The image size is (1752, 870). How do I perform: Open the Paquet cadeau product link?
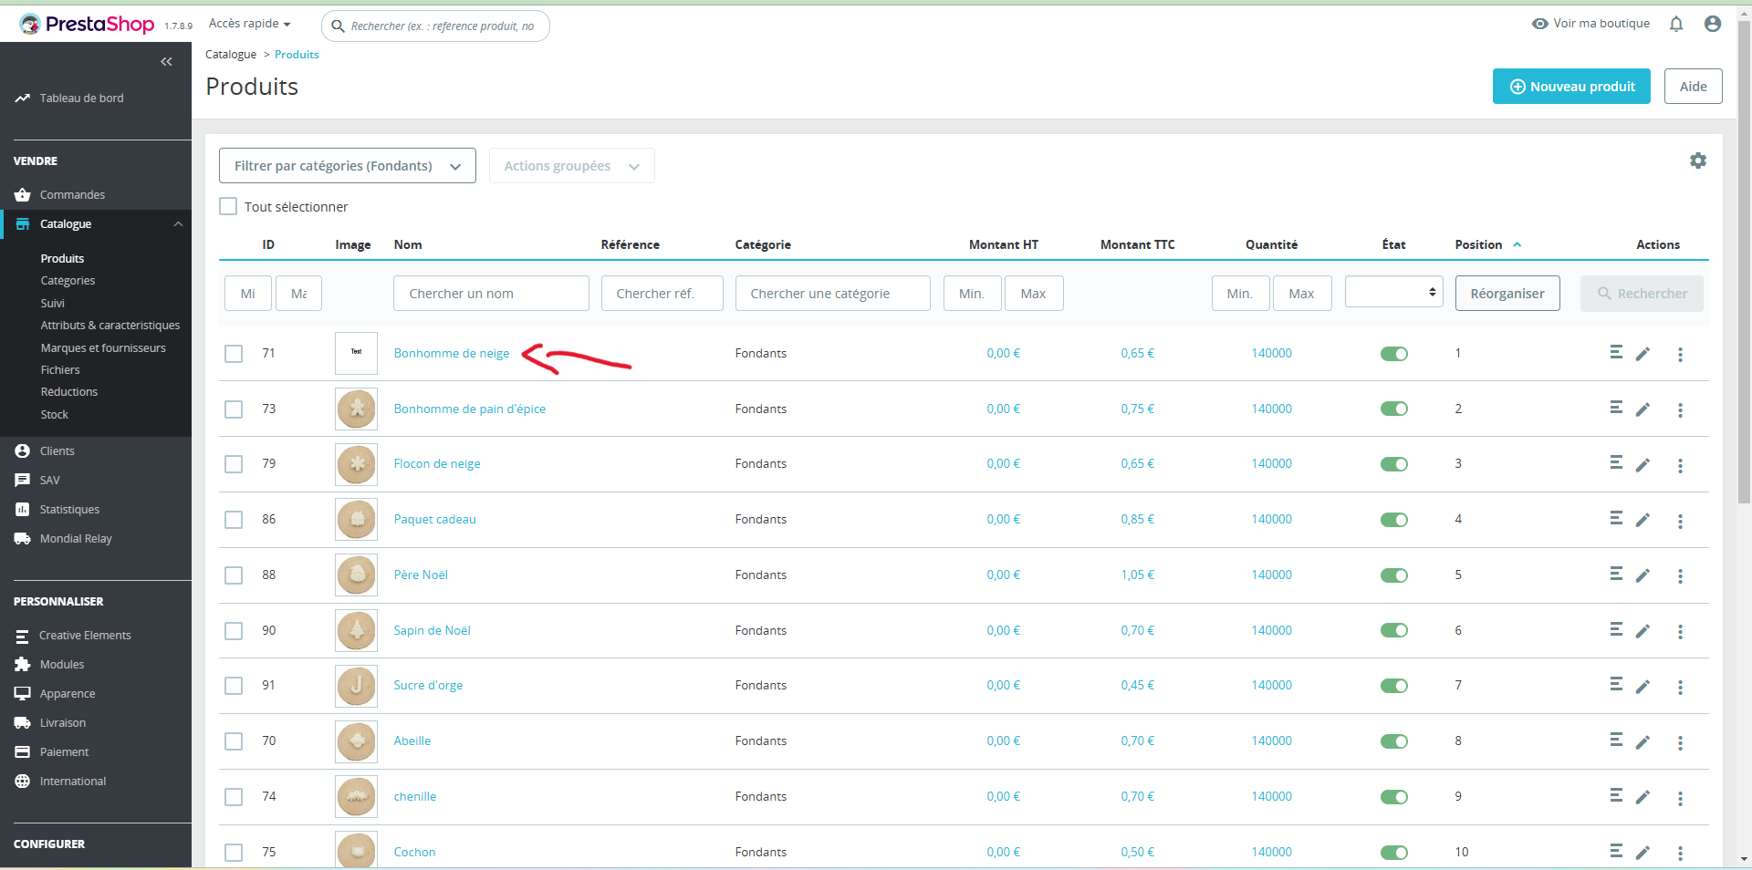coord(434,520)
